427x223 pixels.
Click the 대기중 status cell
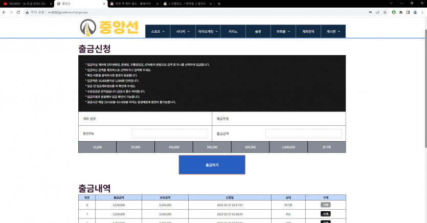coord(288,205)
